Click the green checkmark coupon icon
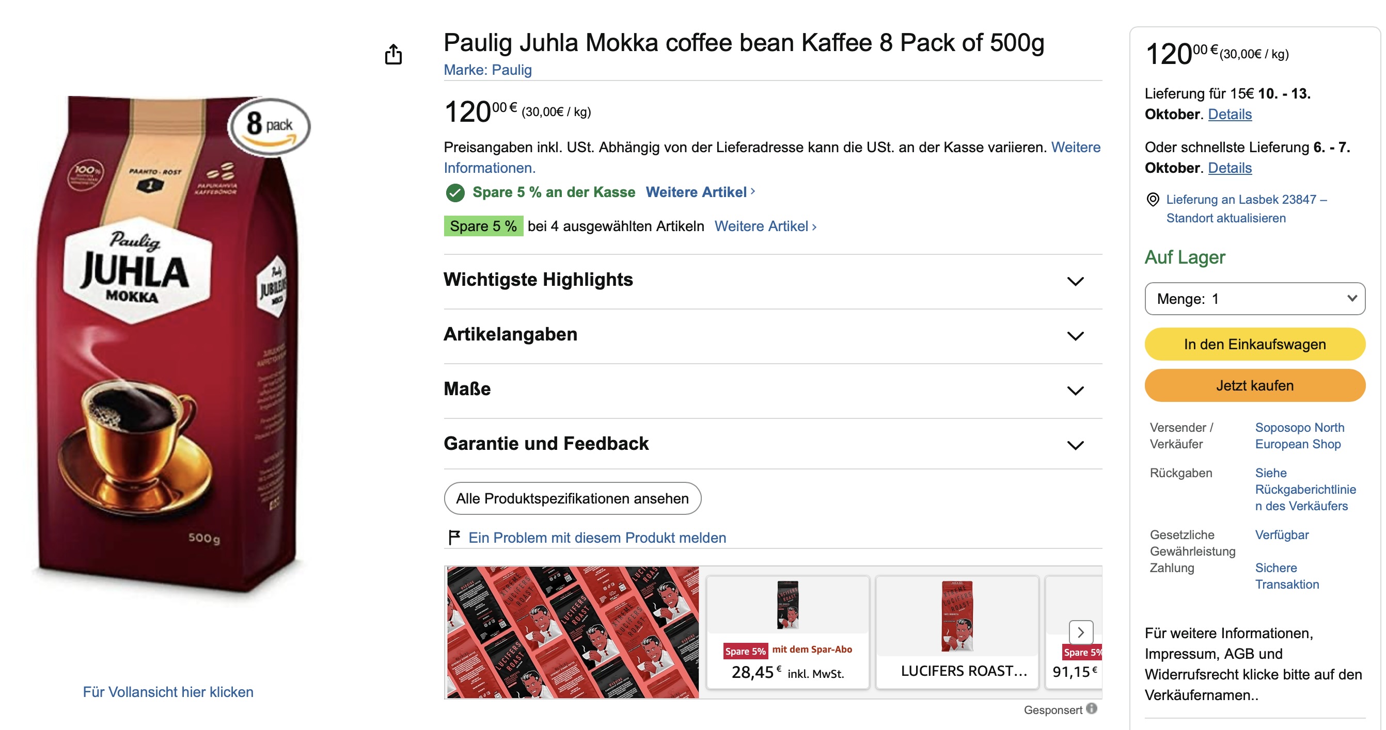The image size is (1386, 730). click(455, 192)
